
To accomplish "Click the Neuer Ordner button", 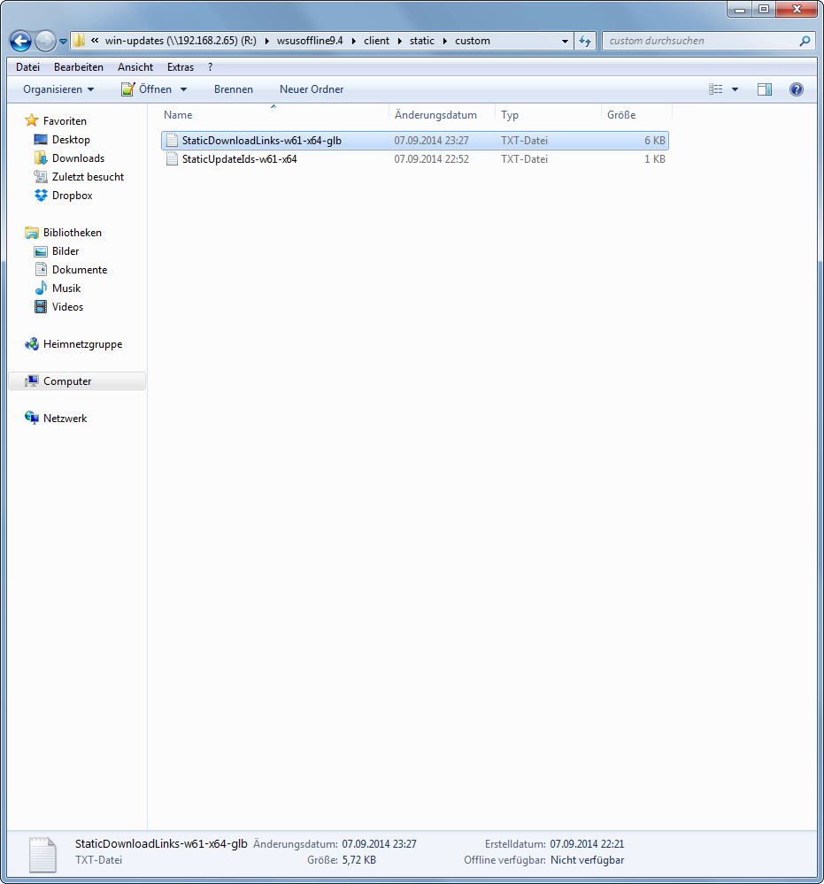I will [312, 89].
